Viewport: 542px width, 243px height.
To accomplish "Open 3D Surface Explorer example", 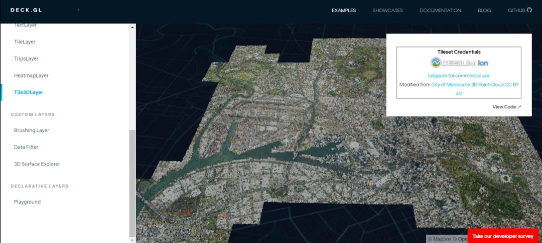I will click(x=37, y=164).
